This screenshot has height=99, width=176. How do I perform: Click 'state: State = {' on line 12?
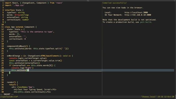click(x=16, y=29)
